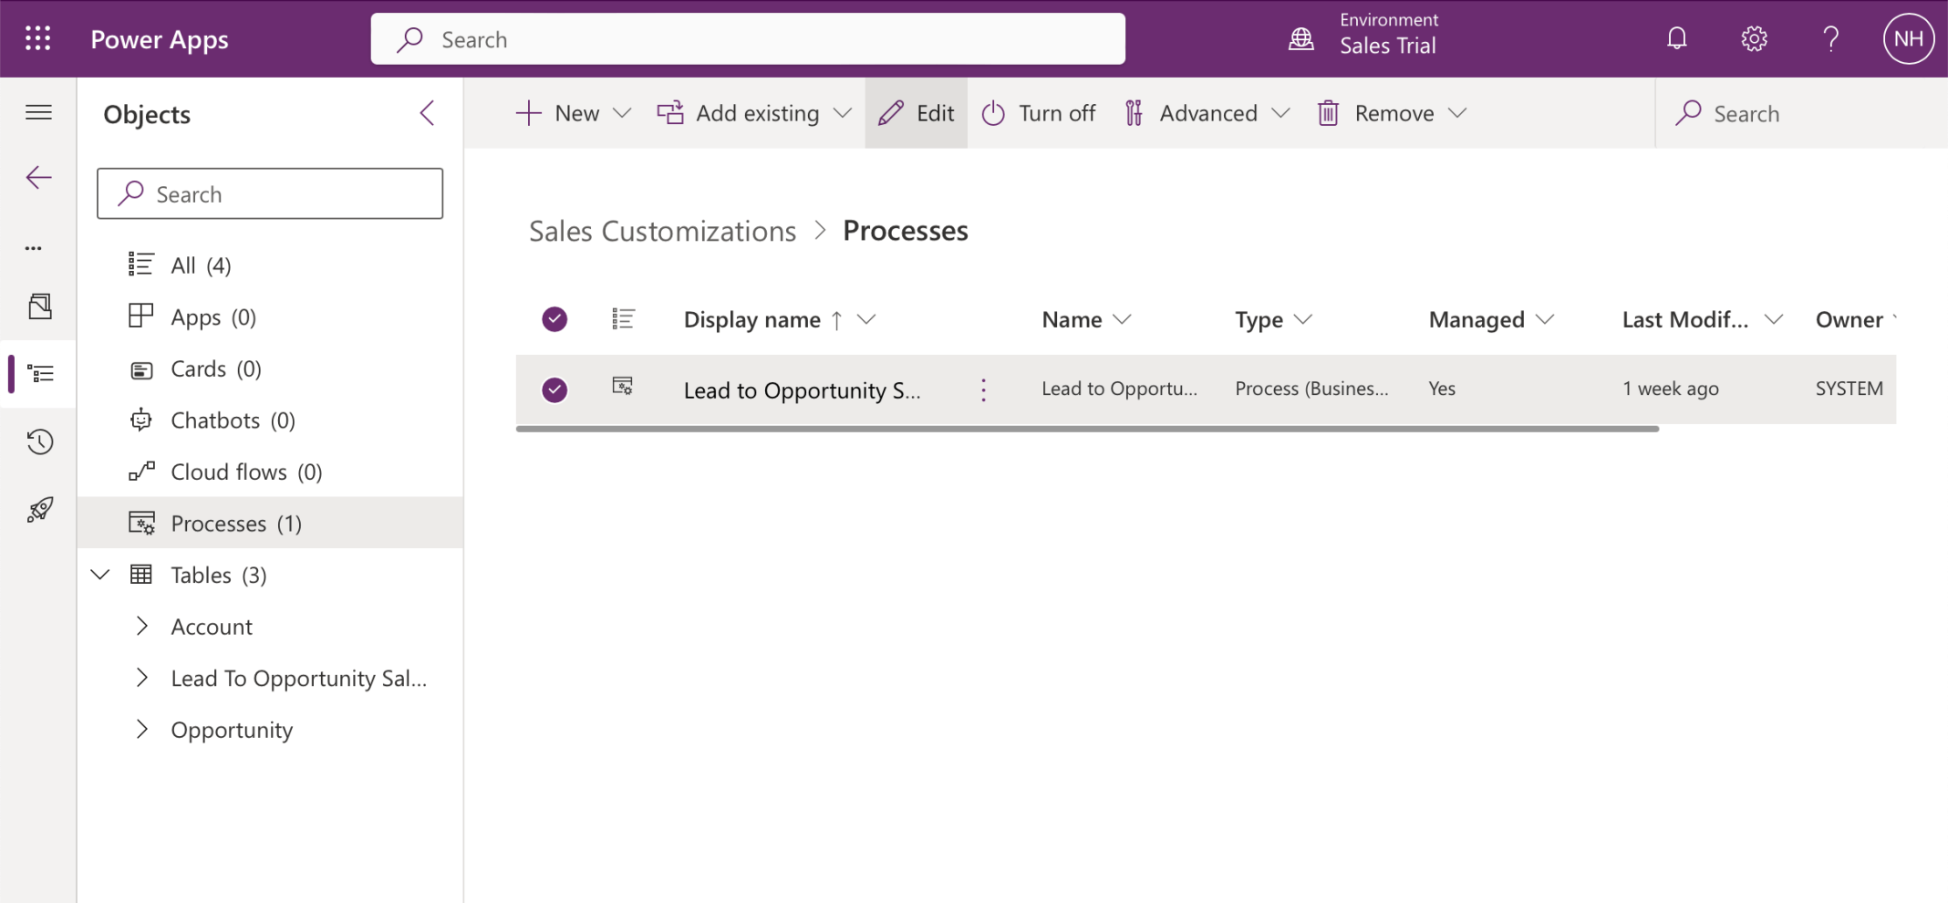Uncheck the Lead to Opportunity row checkbox

point(554,389)
